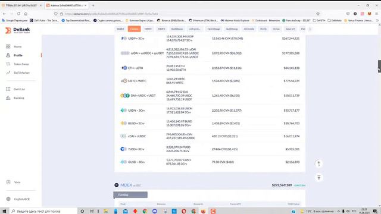Click the browser Back arrow

coord(4,14)
